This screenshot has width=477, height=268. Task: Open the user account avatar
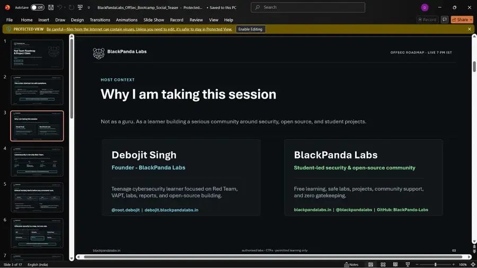tap(425, 7)
